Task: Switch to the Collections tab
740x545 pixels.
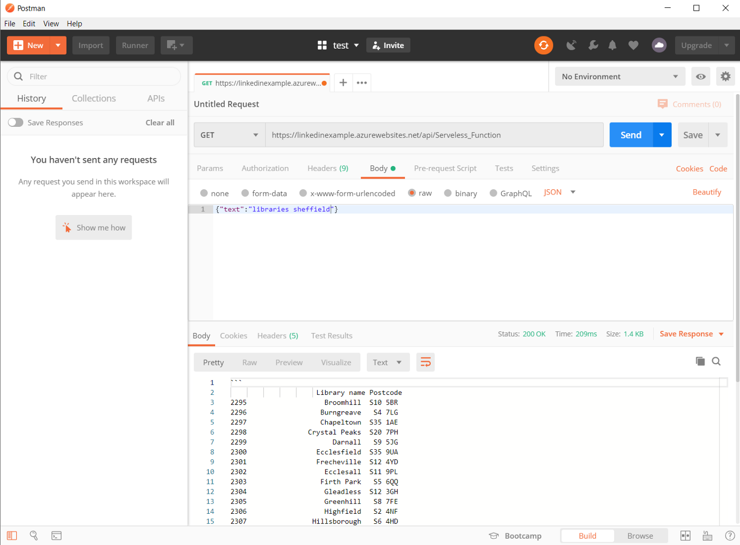Action: (x=94, y=99)
